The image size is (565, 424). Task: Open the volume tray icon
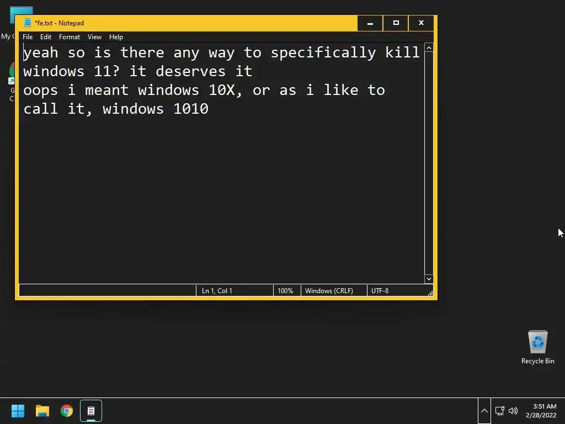(x=513, y=411)
